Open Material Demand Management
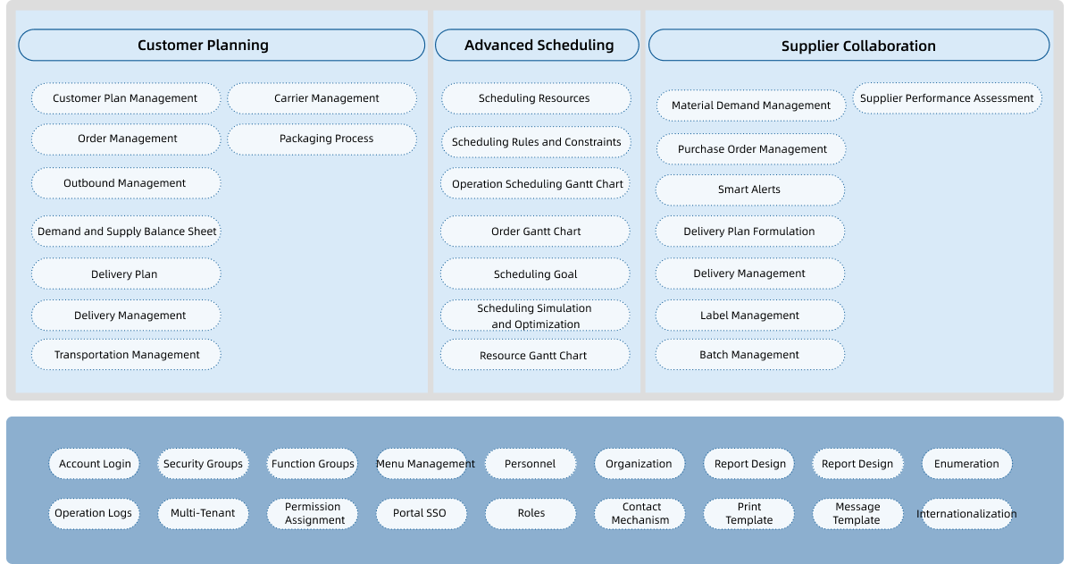This screenshot has height=564, width=1070. [x=750, y=105]
